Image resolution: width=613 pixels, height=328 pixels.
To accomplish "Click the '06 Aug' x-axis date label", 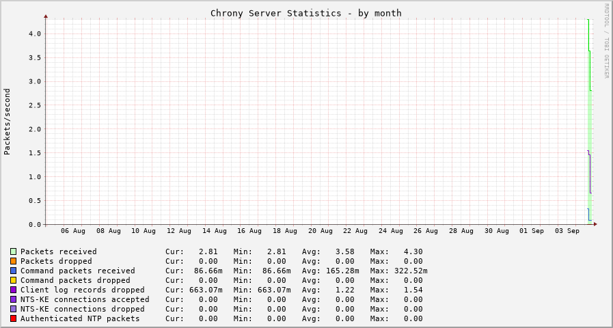I will pos(72,231).
